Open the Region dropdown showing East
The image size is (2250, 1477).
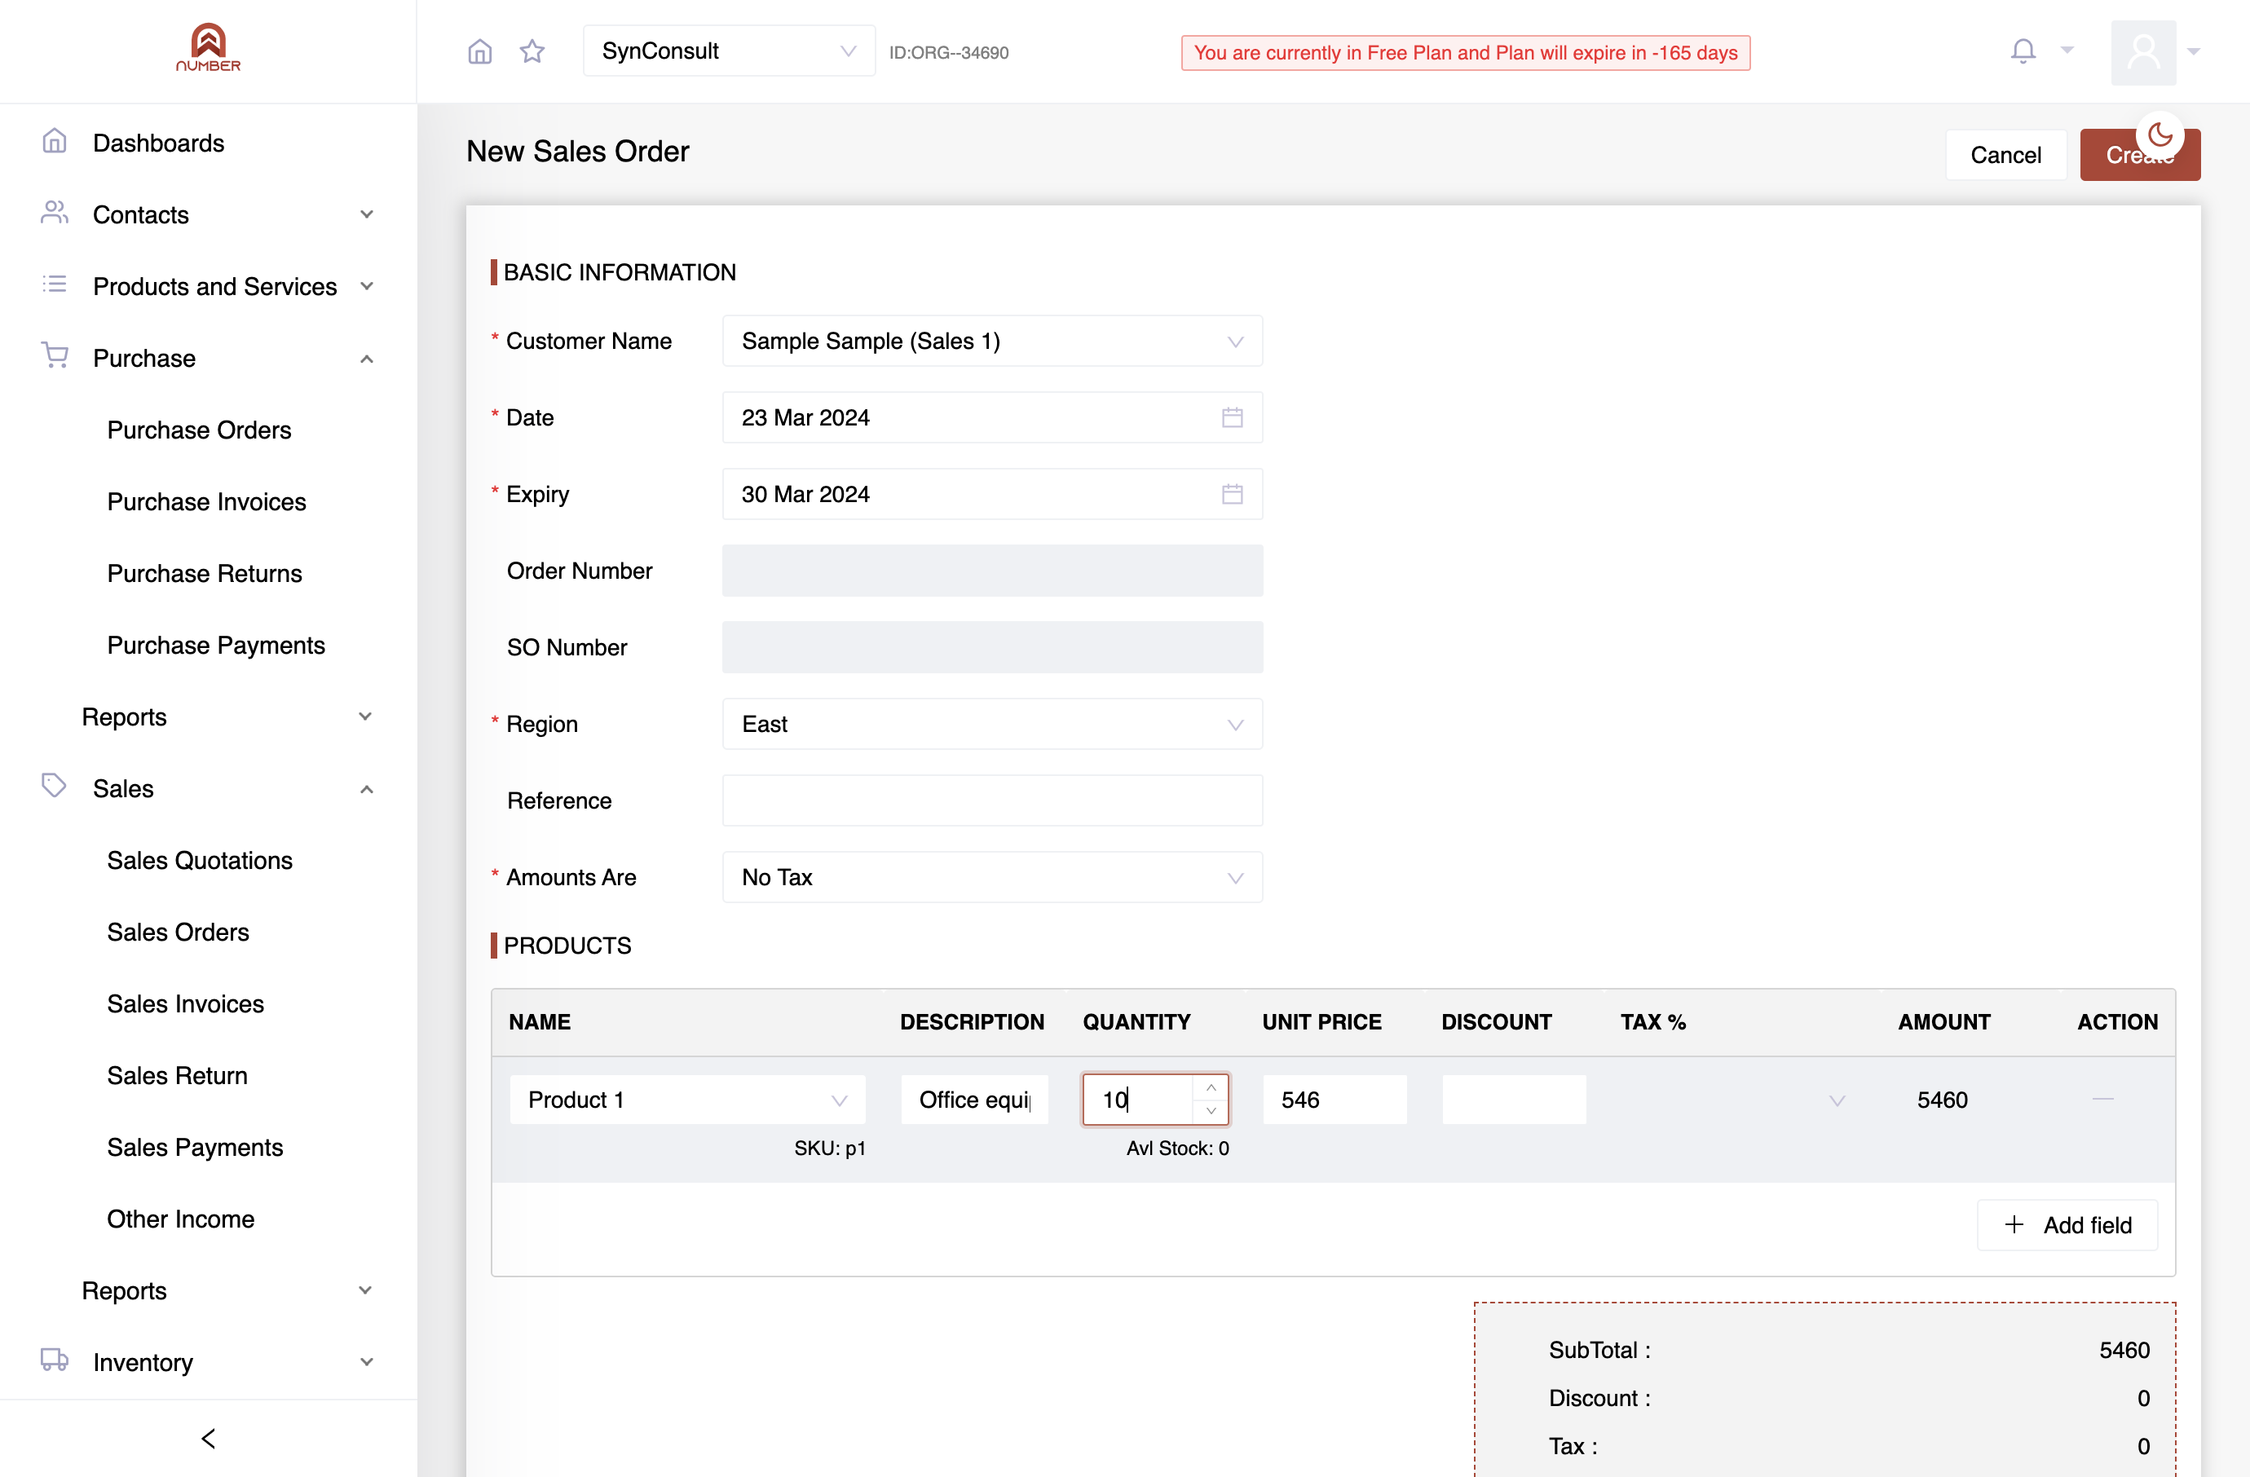click(991, 724)
